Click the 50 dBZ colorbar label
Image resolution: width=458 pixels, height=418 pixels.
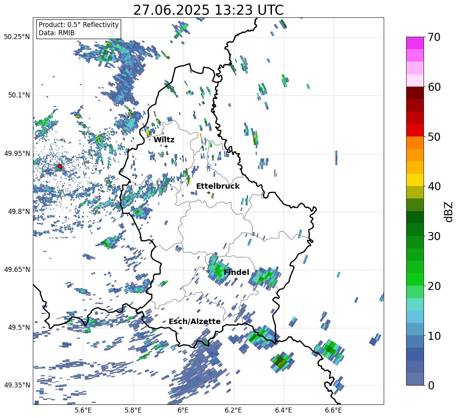coord(434,136)
